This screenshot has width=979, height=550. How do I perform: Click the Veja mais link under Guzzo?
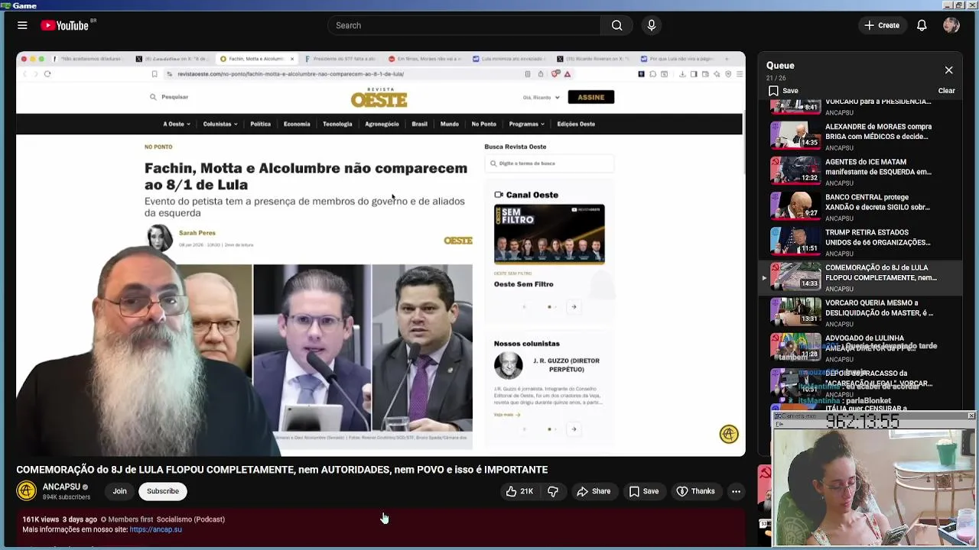pyautogui.click(x=506, y=415)
